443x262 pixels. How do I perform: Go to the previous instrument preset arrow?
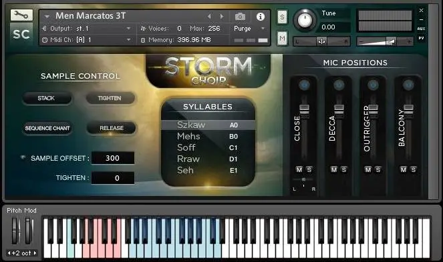click(209, 17)
